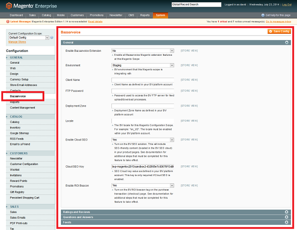Click the Cloud SEO Key input field
This screenshot has height=230, width=297.
(143, 166)
